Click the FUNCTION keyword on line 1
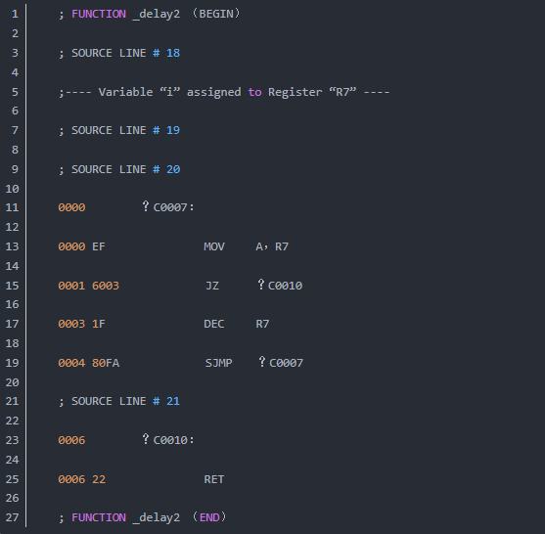This screenshot has width=545, height=534. pyautogui.click(x=99, y=14)
